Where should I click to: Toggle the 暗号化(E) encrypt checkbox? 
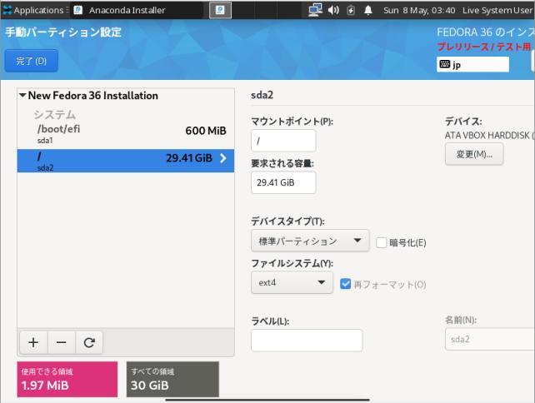[x=381, y=243]
